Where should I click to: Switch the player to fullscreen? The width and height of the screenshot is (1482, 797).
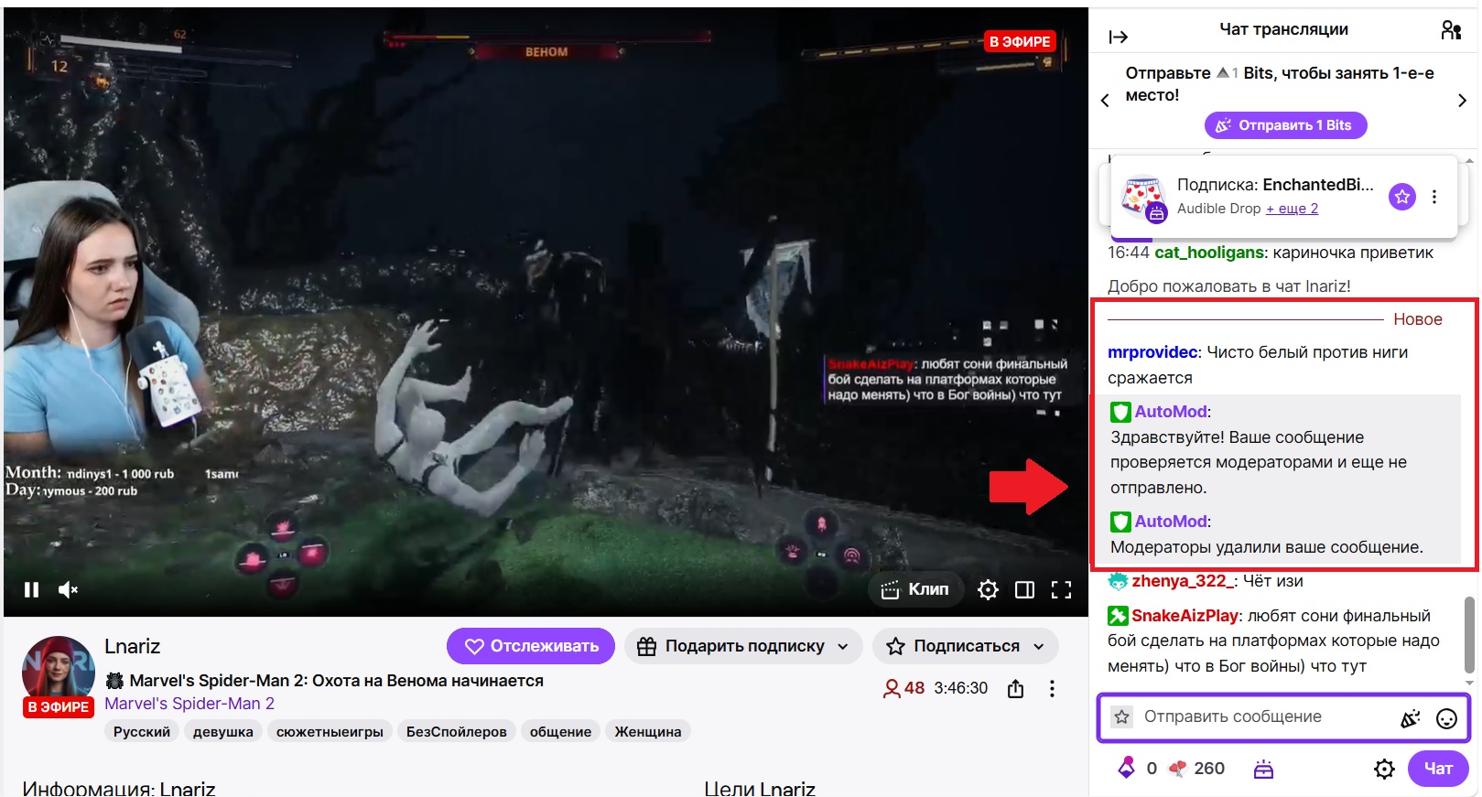(x=1061, y=590)
